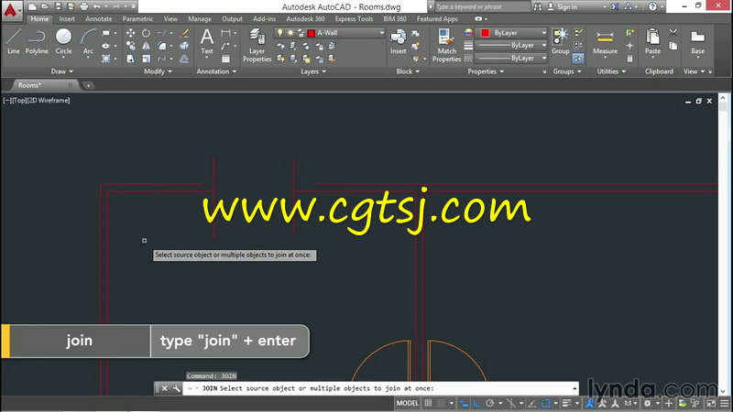The image size is (733, 412).
Task: Open Layer Properties manager
Action: 257,45
